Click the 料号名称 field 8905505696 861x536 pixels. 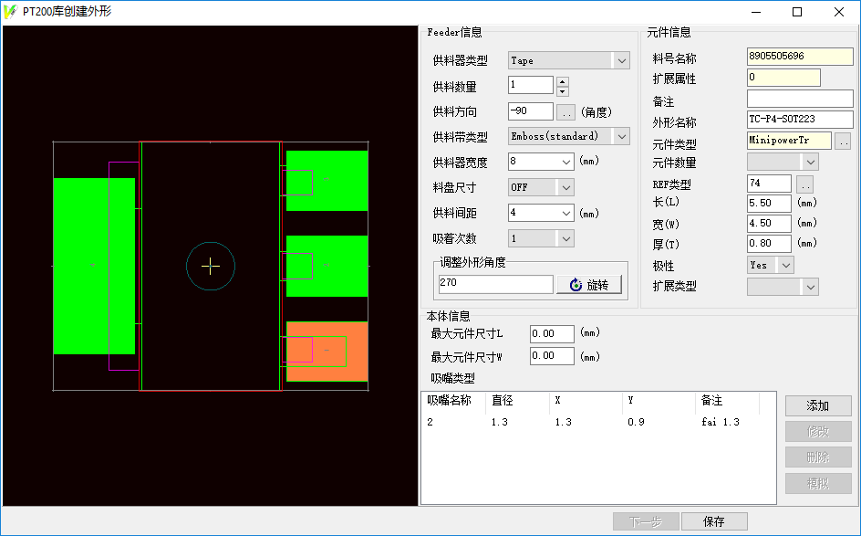pos(800,57)
